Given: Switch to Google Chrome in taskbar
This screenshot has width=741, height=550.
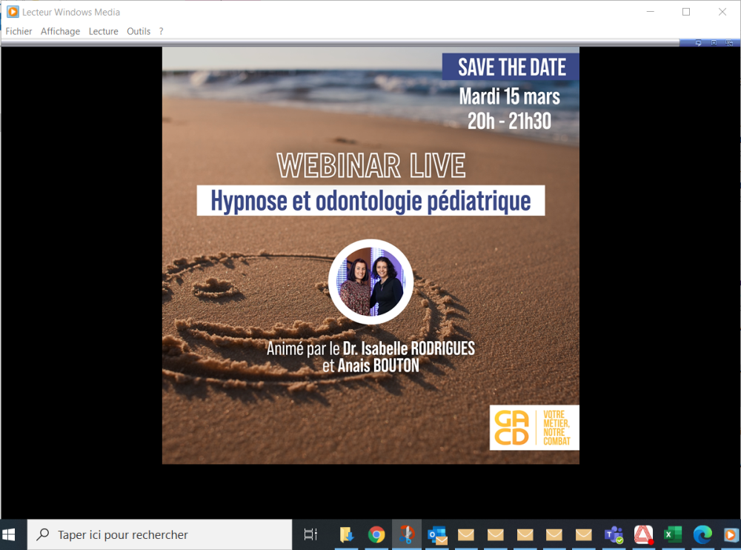Looking at the screenshot, I should tap(376, 535).
